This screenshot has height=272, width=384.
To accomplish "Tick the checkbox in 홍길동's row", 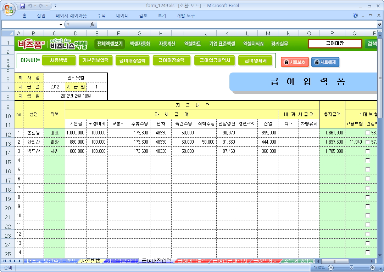I will 368,133.
